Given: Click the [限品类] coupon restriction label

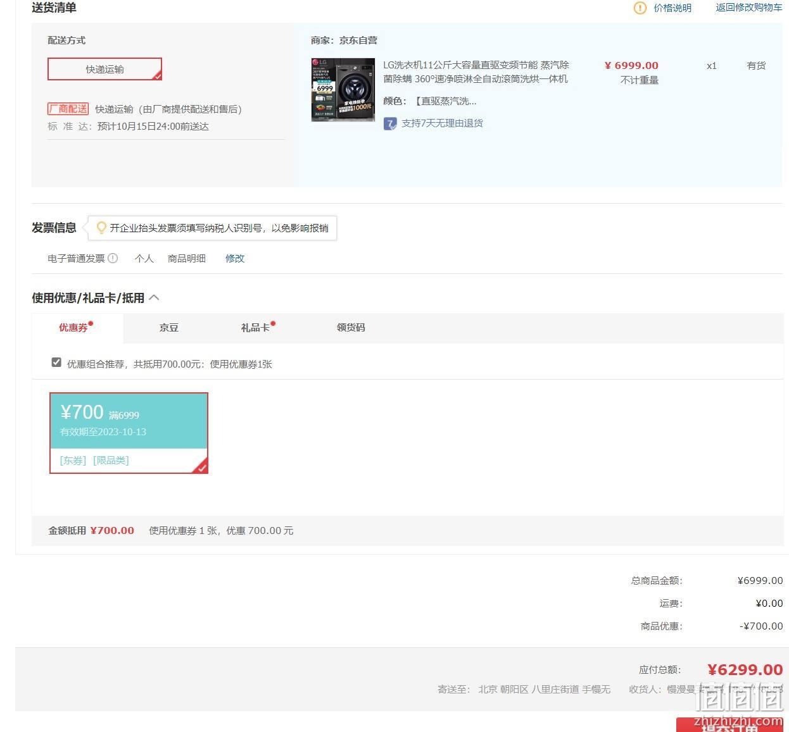Looking at the screenshot, I should (111, 461).
